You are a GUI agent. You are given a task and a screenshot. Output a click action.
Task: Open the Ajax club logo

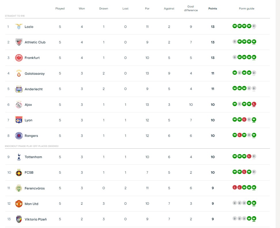[x=19, y=105]
